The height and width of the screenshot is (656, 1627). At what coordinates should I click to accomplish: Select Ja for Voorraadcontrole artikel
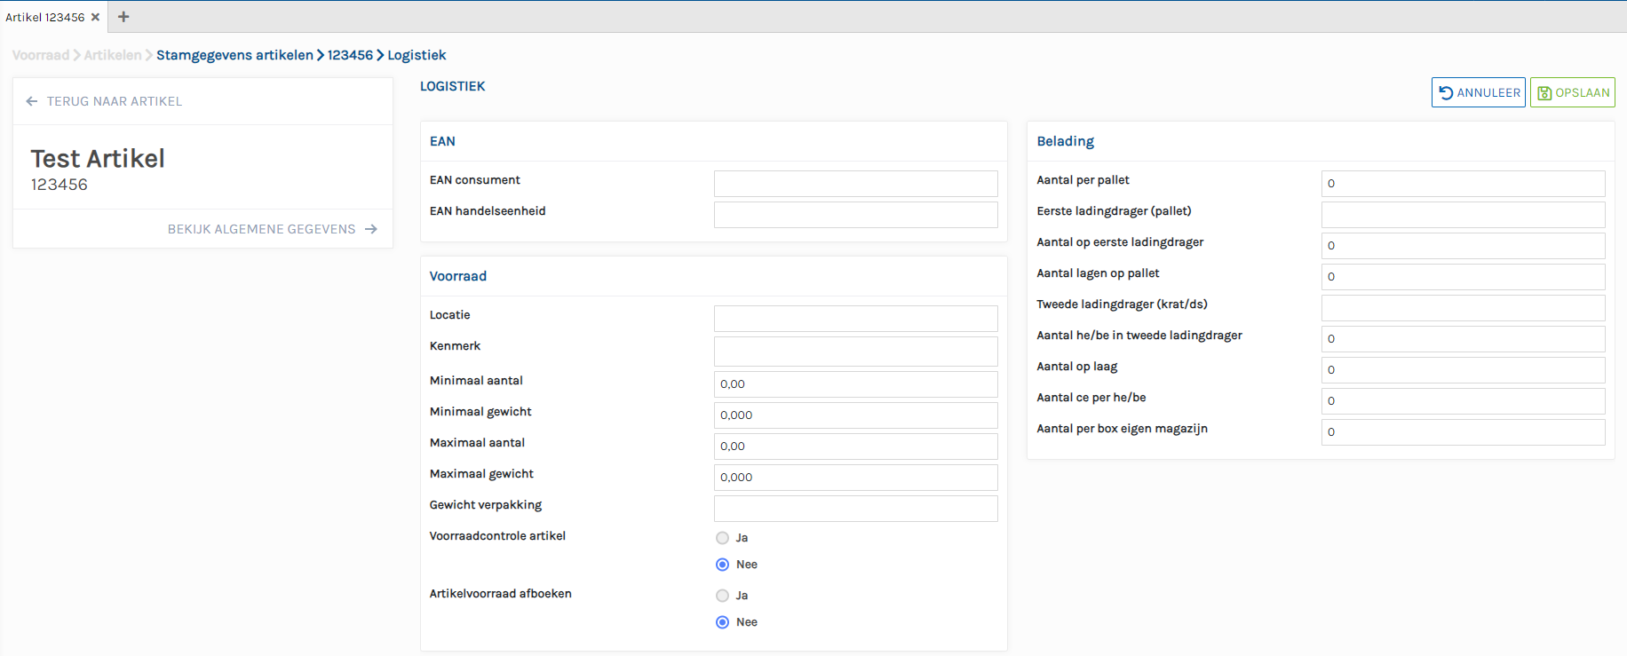(x=723, y=538)
